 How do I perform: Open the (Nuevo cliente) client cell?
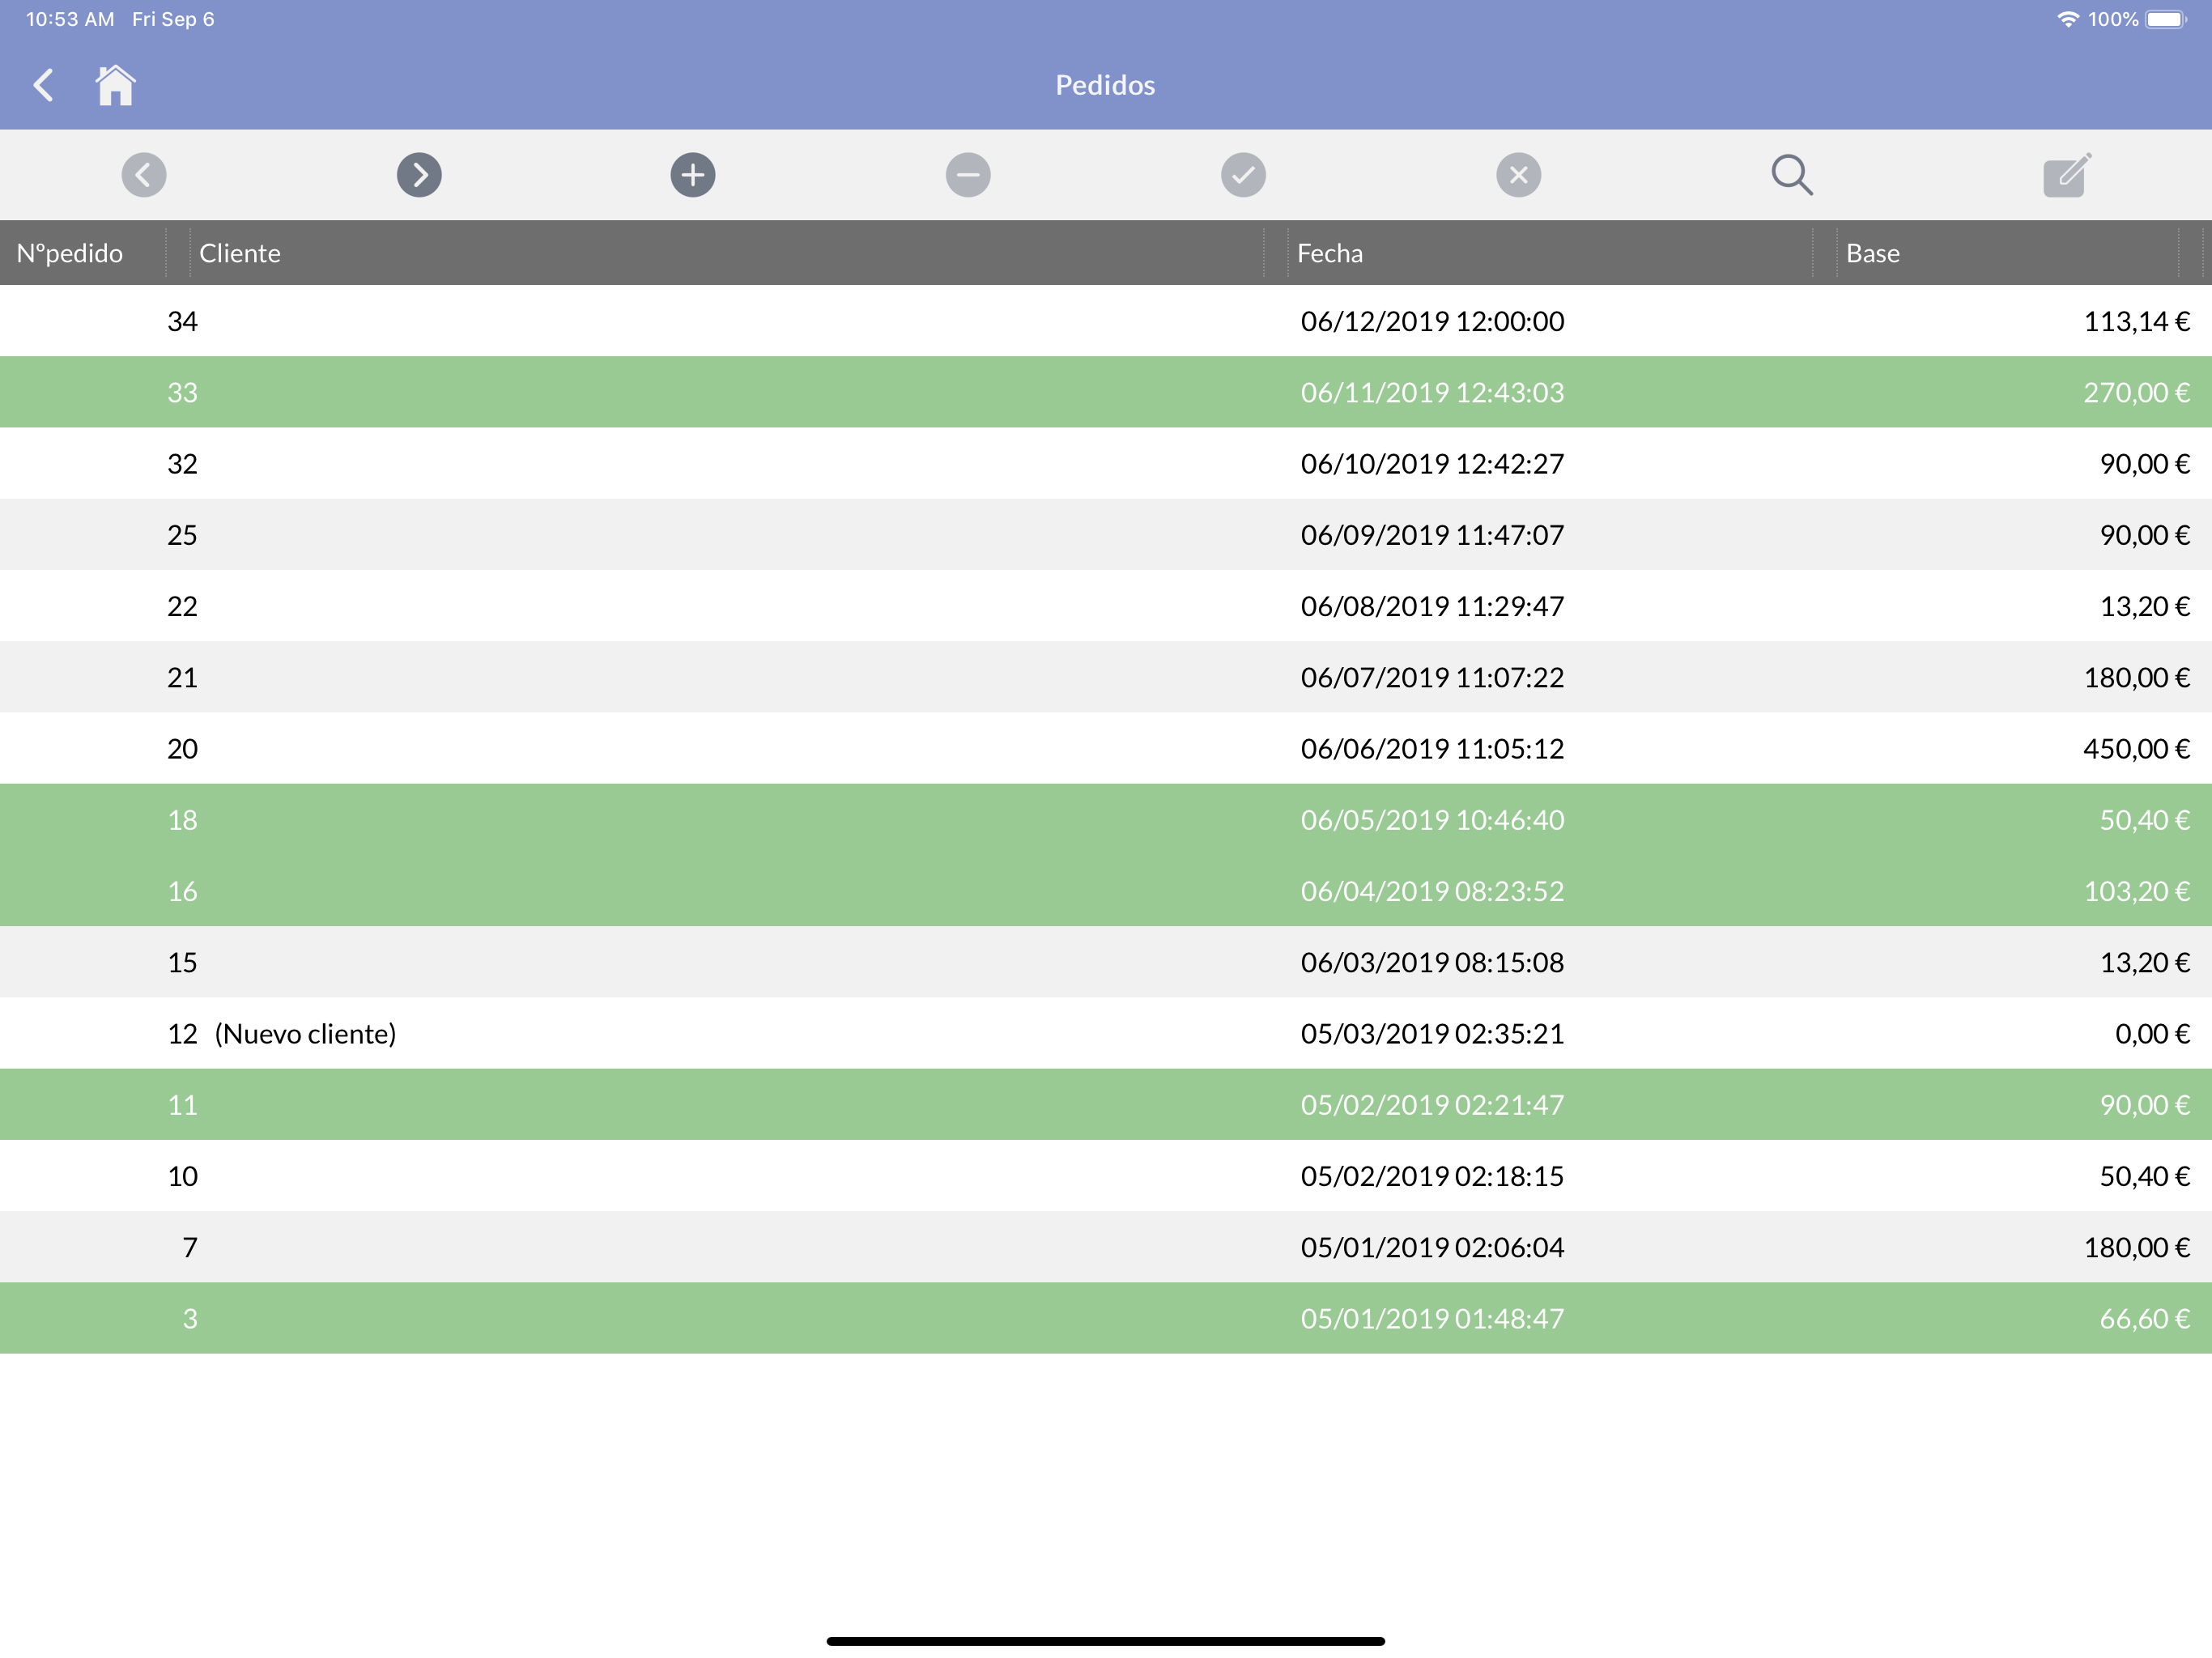pyautogui.click(x=305, y=1033)
